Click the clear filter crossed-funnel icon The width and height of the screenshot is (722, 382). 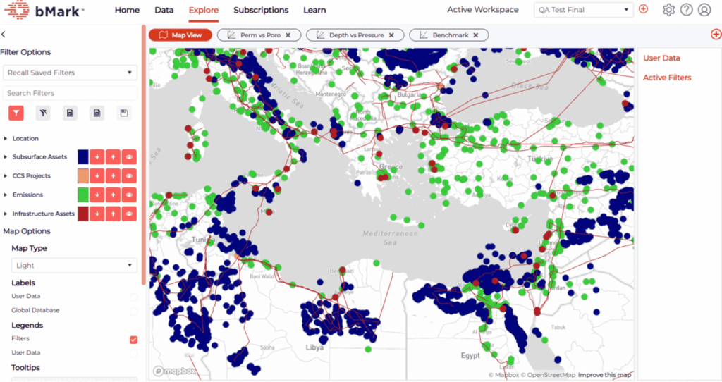click(x=43, y=113)
